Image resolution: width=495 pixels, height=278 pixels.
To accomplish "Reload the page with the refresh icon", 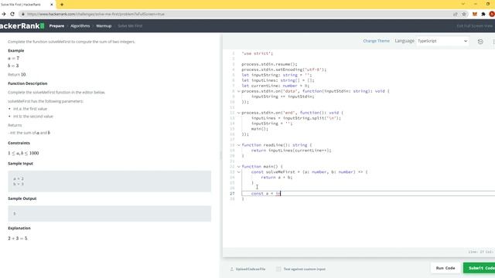I will [12, 14].
